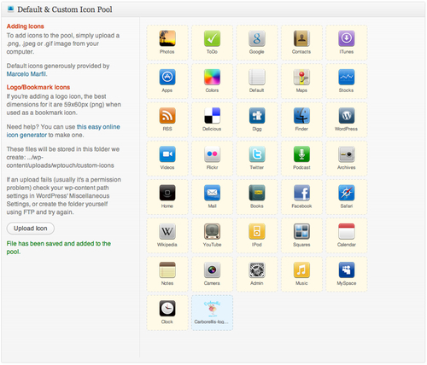The width and height of the screenshot is (427, 365).
Task: Click the YouTube television icon
Action: 212,231
